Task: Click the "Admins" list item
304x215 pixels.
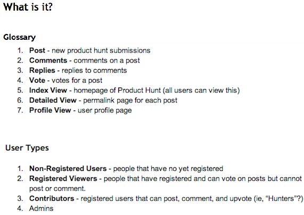Action: (x=41, y=209)
